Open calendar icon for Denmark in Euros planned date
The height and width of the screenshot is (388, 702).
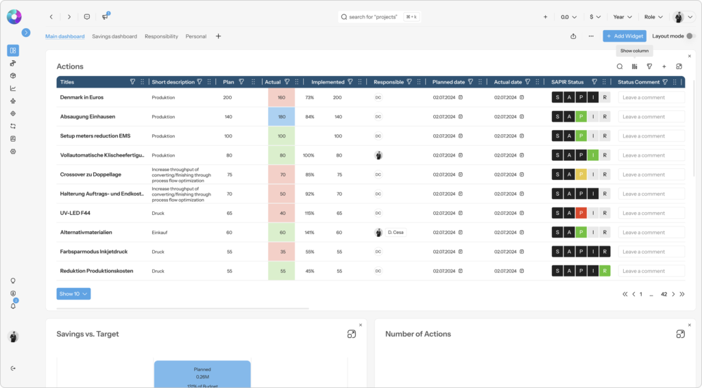pos(461,97)
